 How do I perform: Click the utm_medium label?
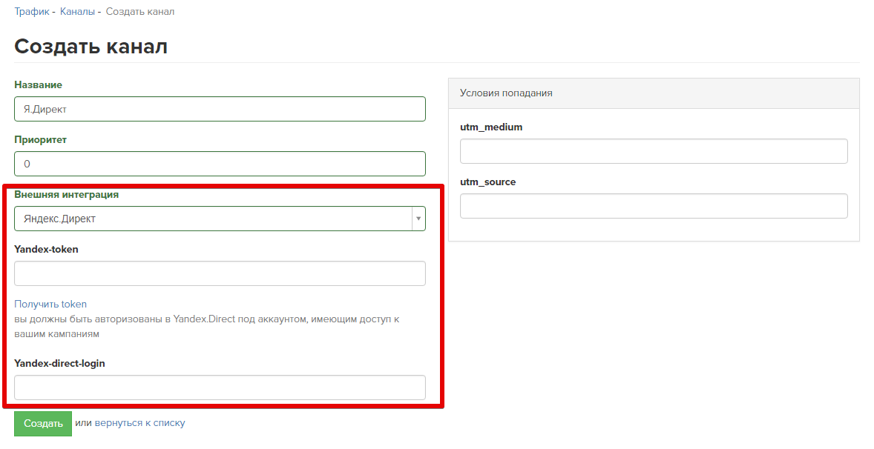click(x=491, y=127)
